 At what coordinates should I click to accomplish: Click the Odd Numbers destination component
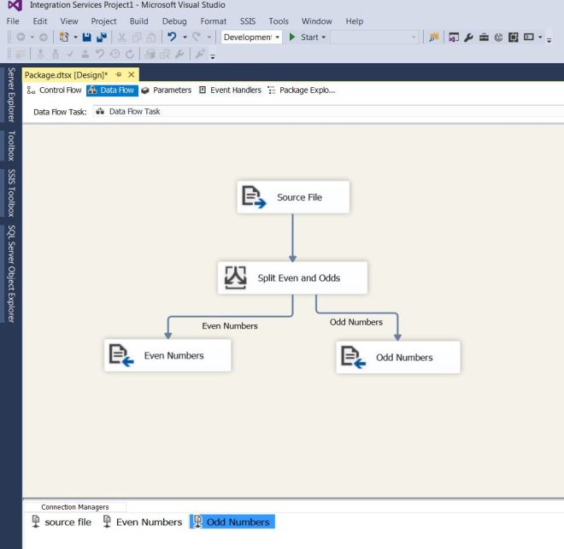[x=398, y=358]
